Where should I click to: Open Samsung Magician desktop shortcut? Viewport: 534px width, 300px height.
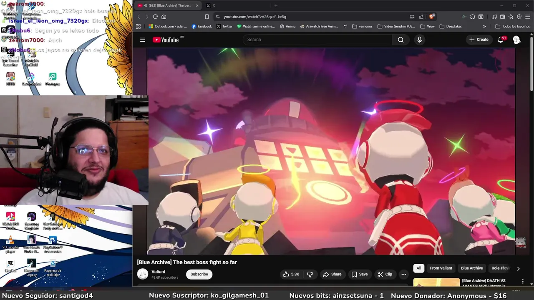pos(32,221)
